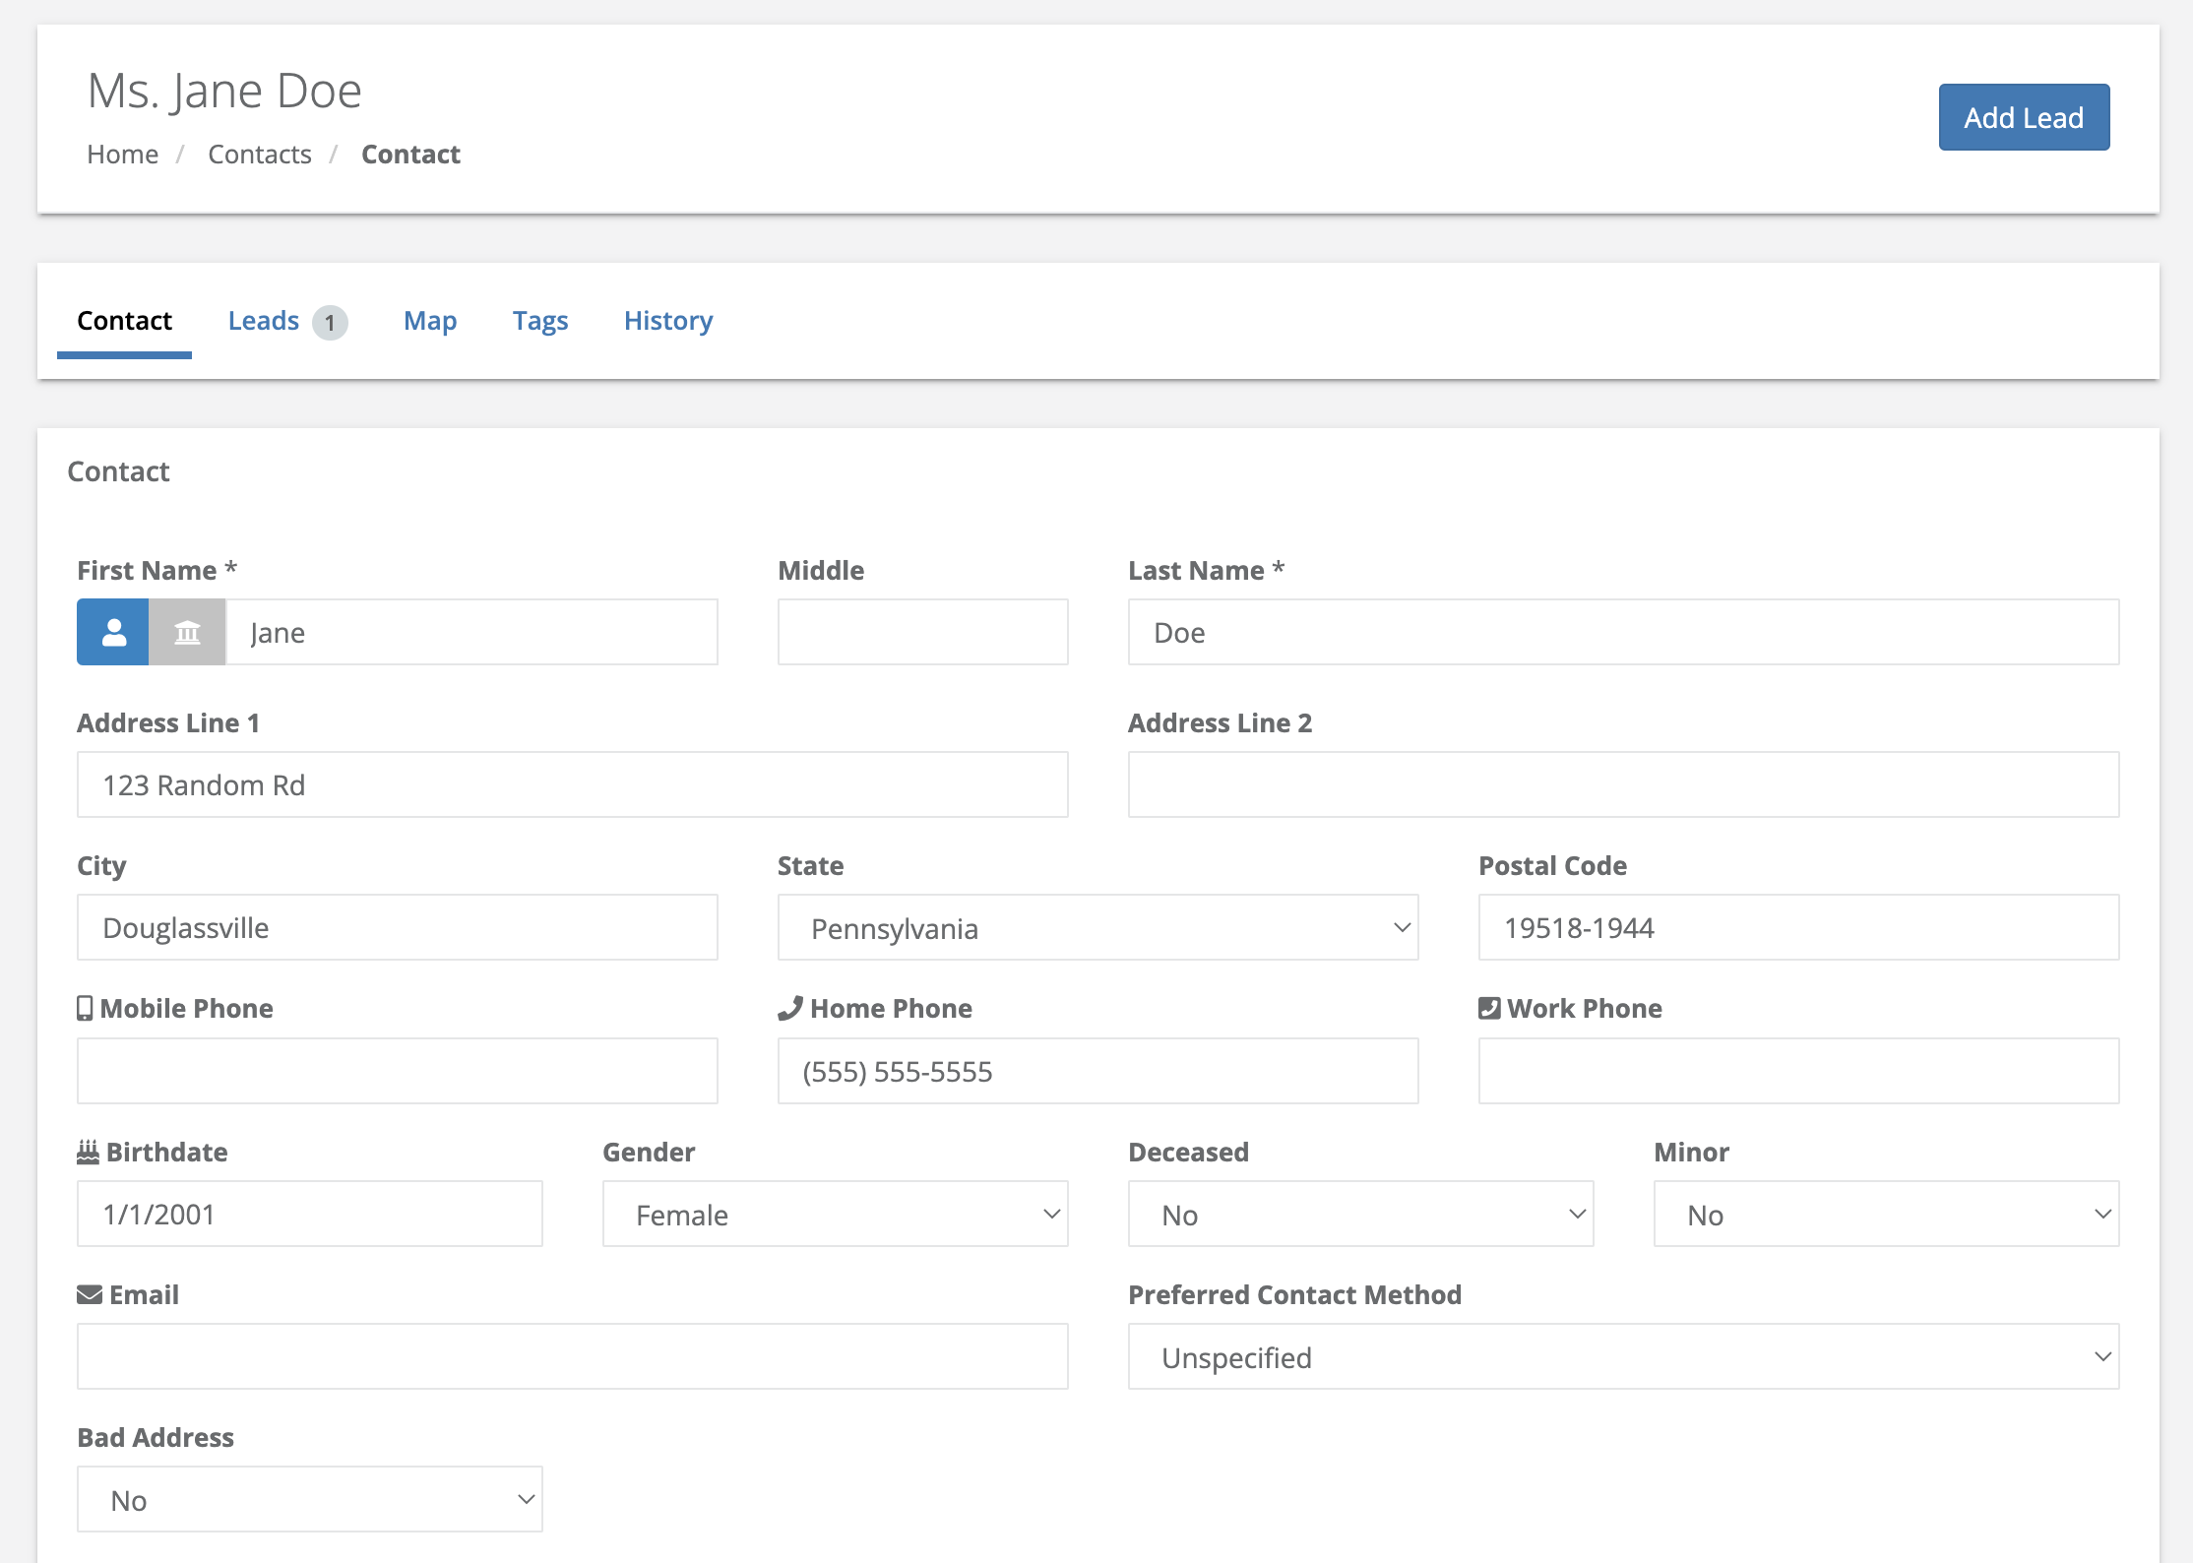Screen dimensions: 2193x1563
Task: Focus the Address Line 2 field
Action: pos(1623,784)
